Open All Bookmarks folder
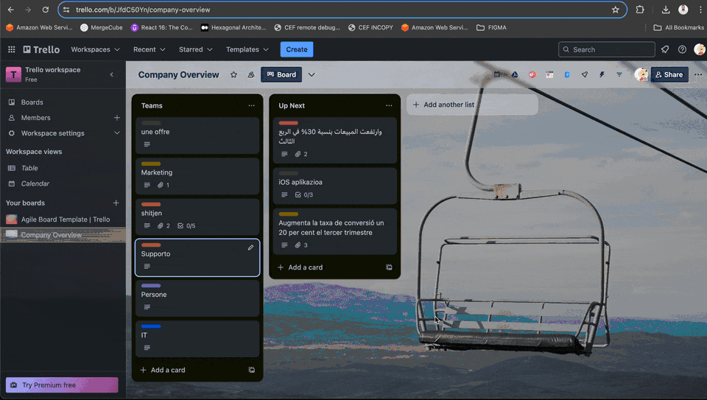 pyautogui.click(x=678, y=27)
